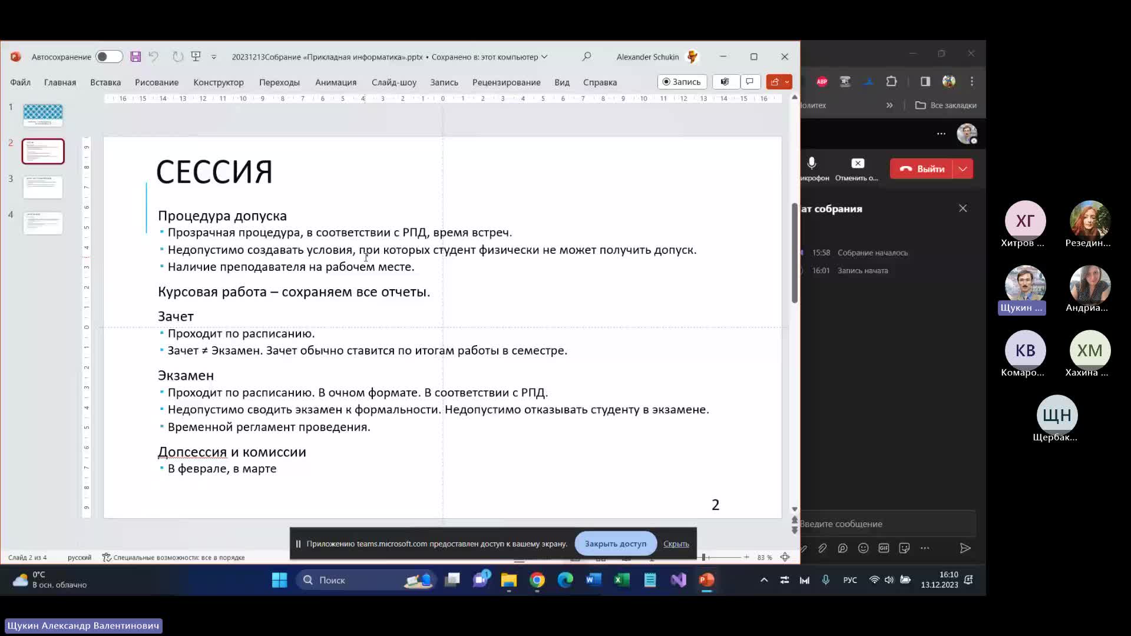Viewport: 1131px width, 636px height.
Task: Click the red Выйти leave button
Action: click(x=922, y=169)
